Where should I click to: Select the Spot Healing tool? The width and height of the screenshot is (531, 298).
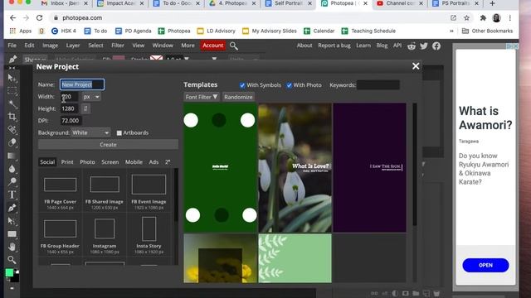point(12,130)
